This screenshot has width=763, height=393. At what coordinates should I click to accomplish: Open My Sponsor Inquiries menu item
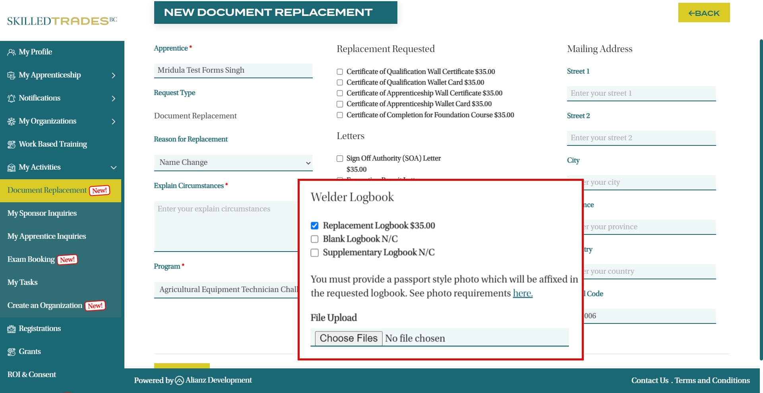[42, 213]
